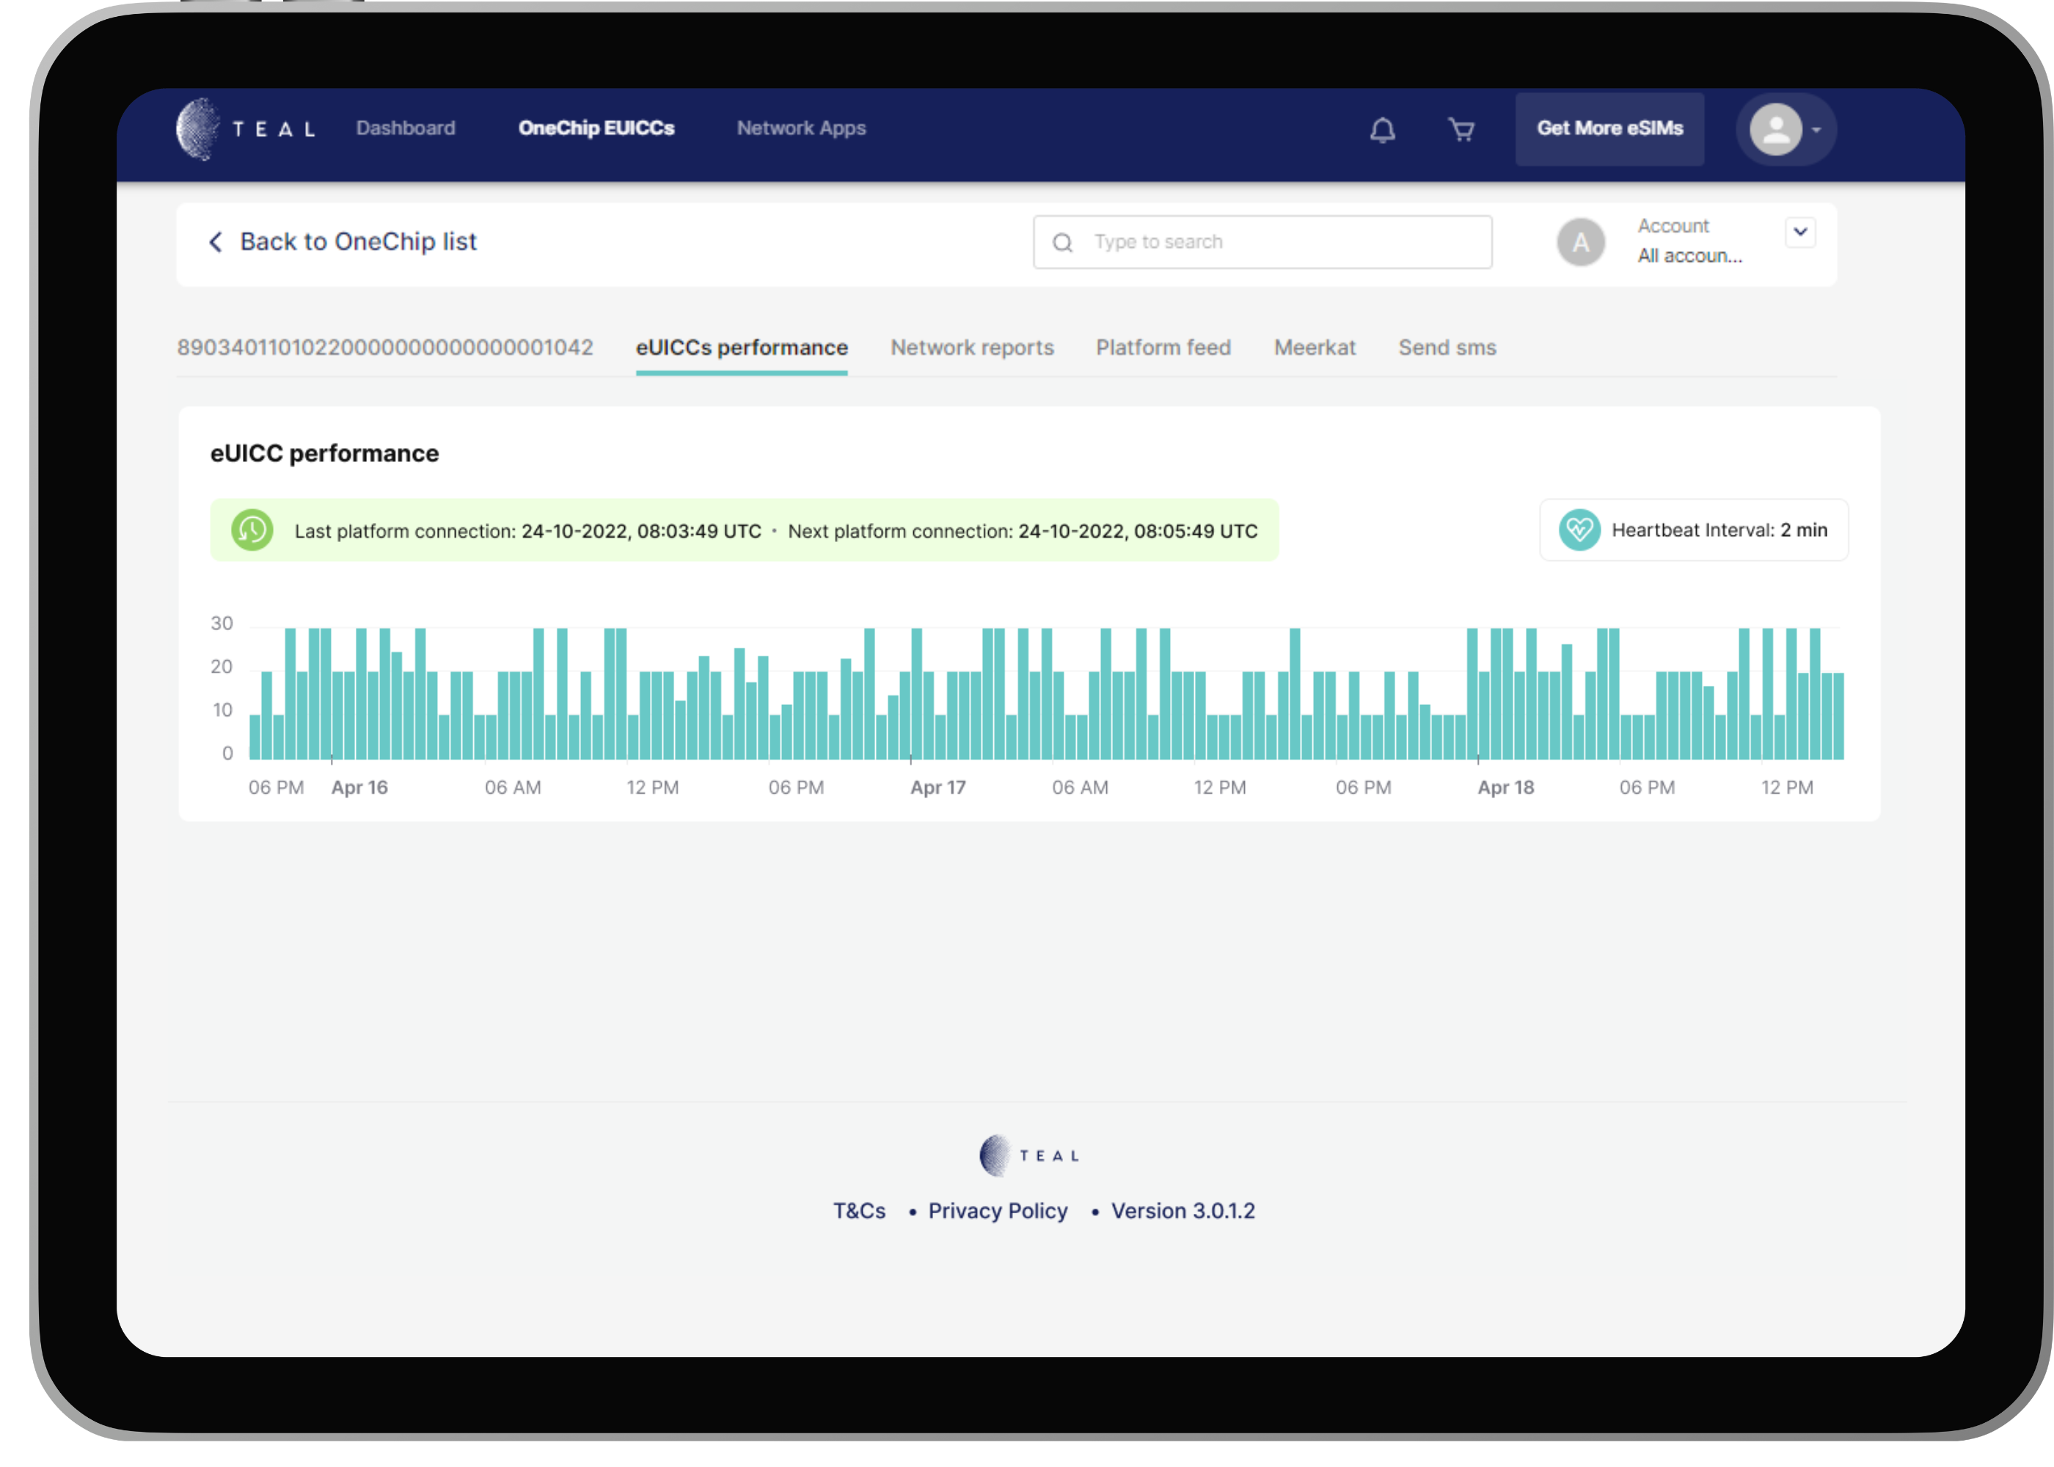
Task: Open the notifications bell
Action: point(1382,129)
